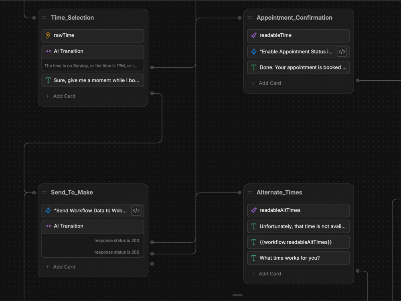Image resolution: width=401 pixels, height=301 pixels.
Task: Select 'response status is 202' condition
Action: (x=117, y=252)
